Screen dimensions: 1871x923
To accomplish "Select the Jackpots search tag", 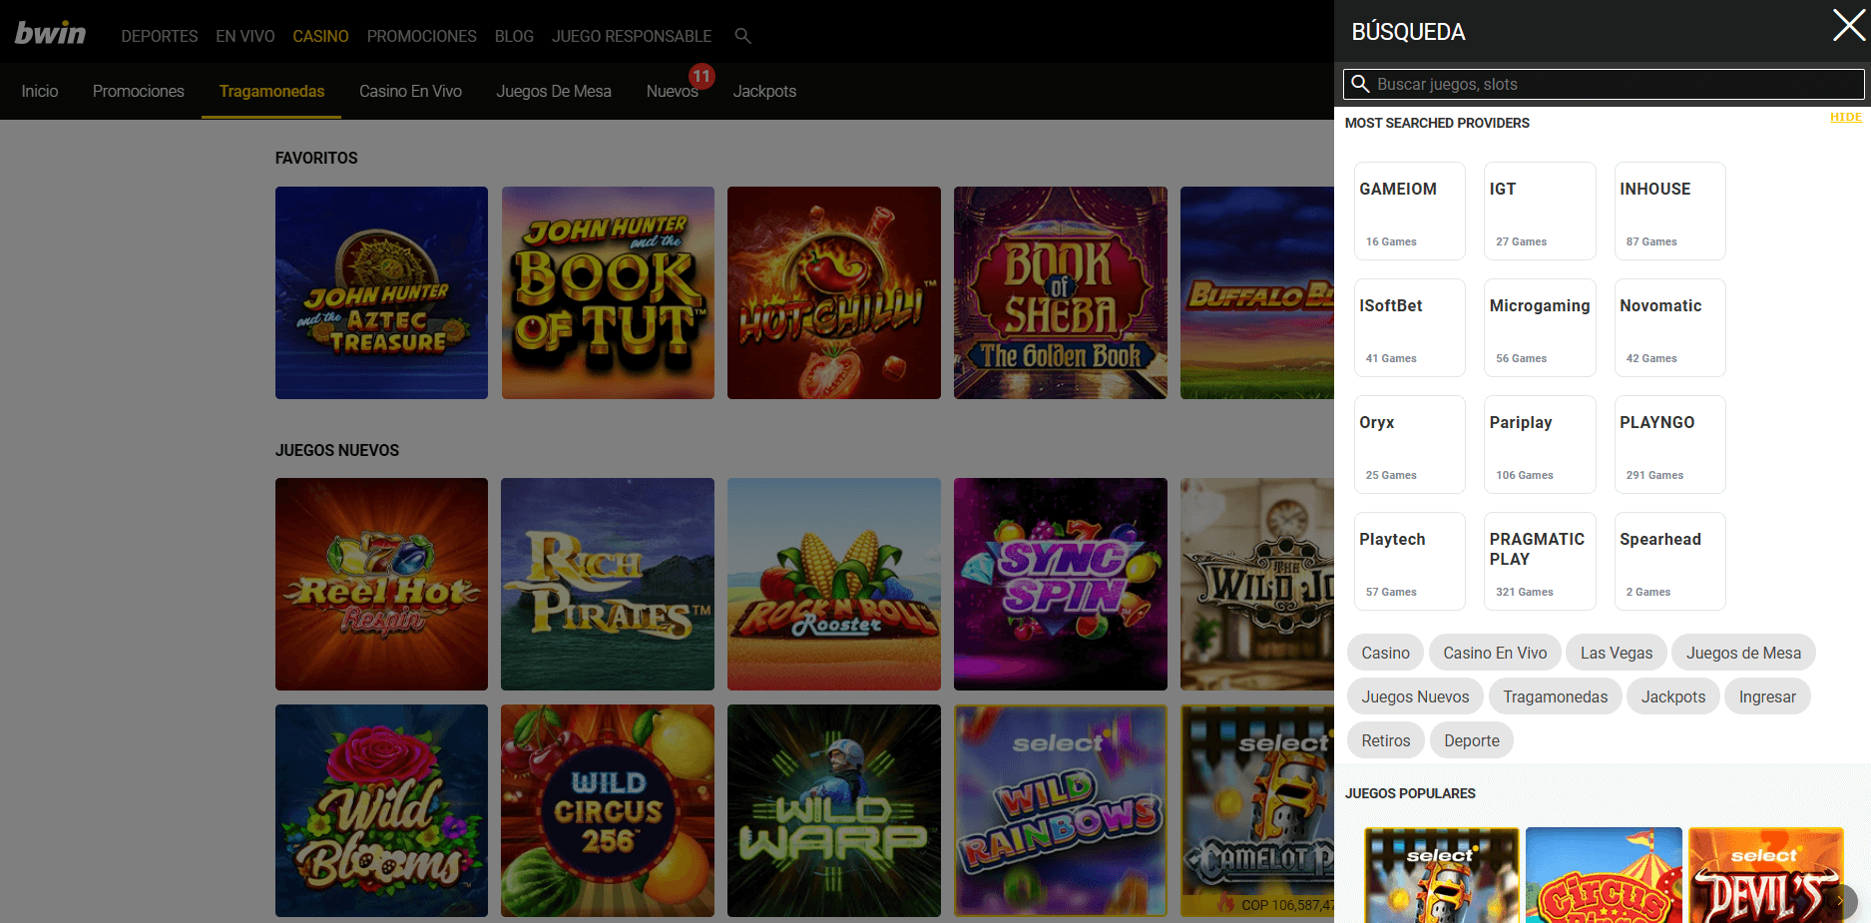I will (1673, 696).
